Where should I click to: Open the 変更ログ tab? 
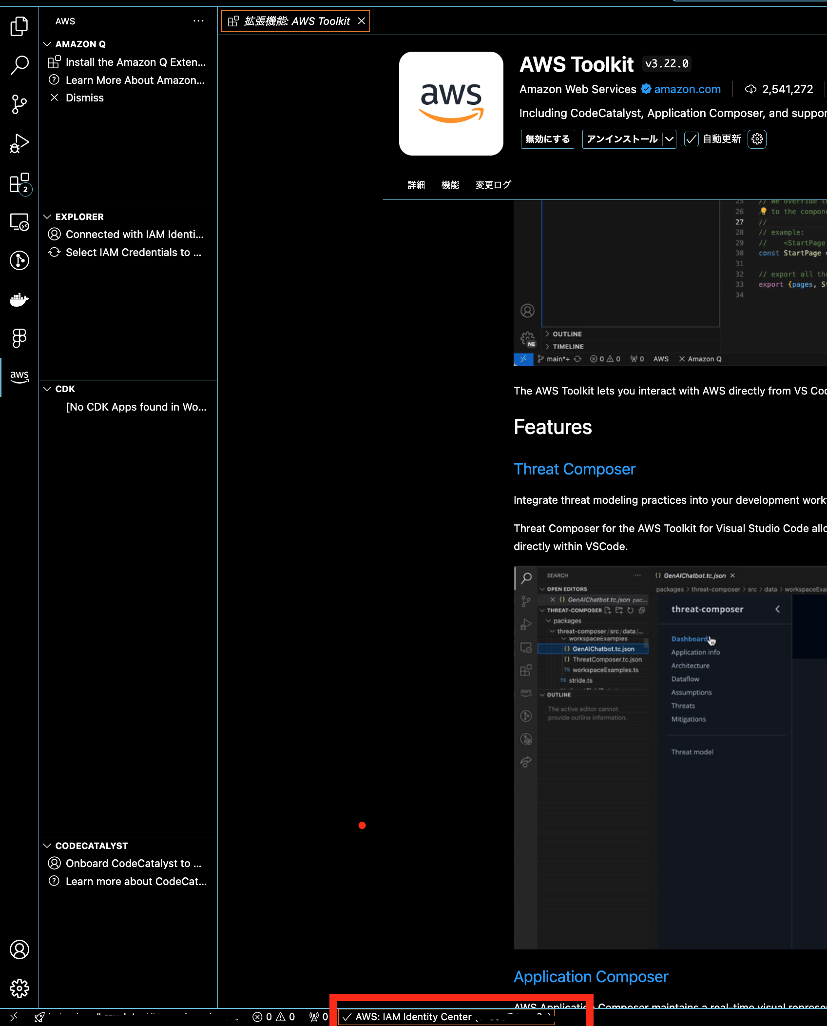coord(493,185)
